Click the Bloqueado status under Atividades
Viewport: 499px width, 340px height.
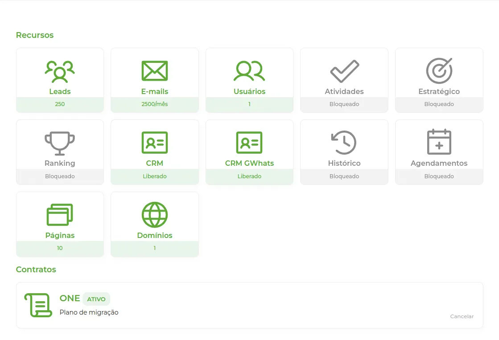[x=344, y=104]
